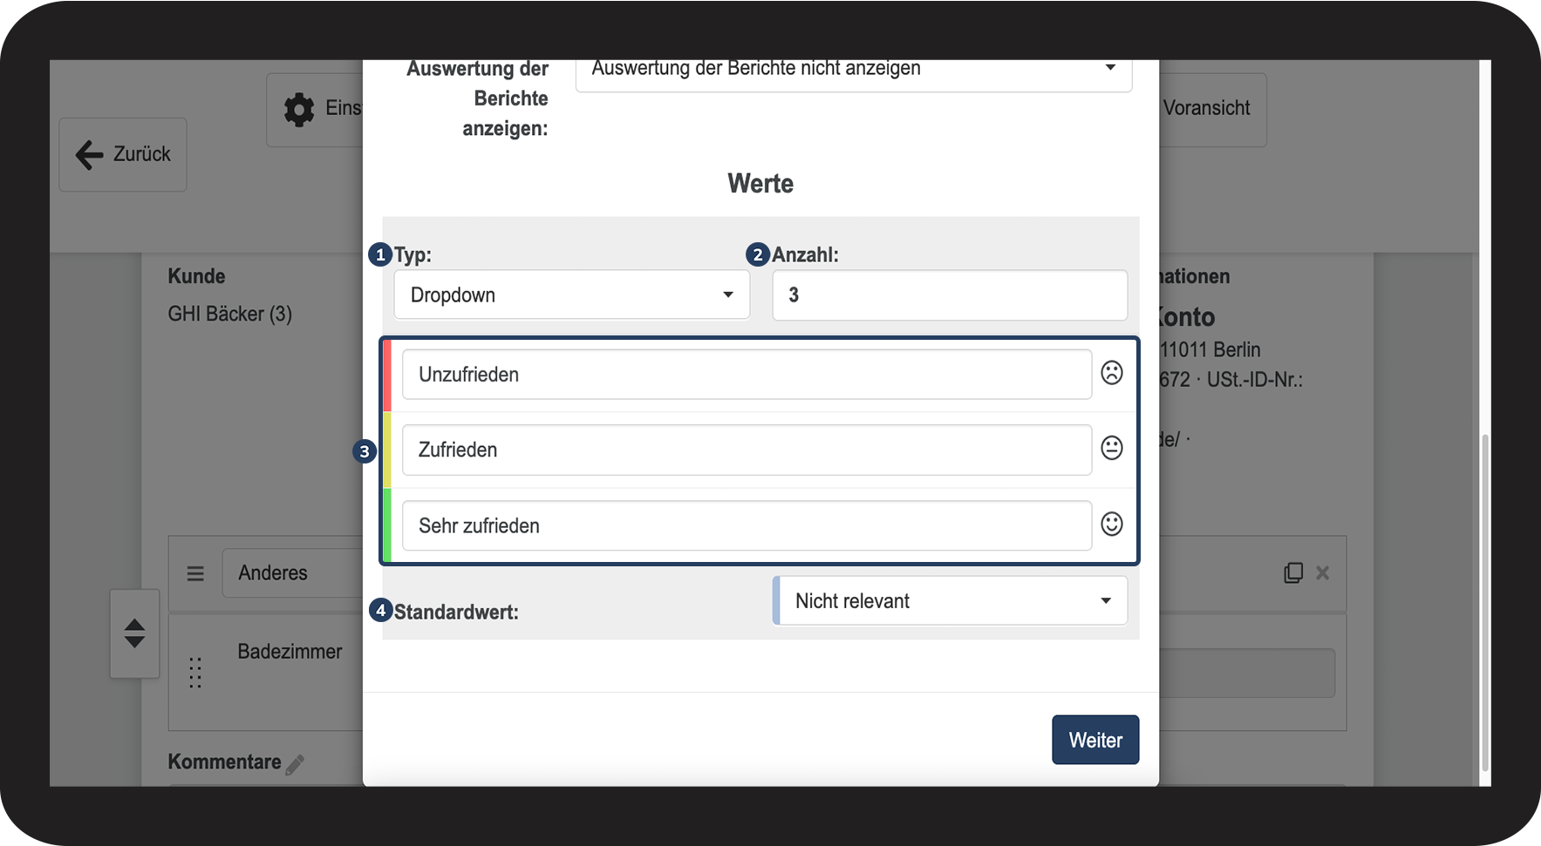This screenshot has height=846, width=1541.
Task: Click the back arrow icon next to Zurück
Action: pos(89,154)
